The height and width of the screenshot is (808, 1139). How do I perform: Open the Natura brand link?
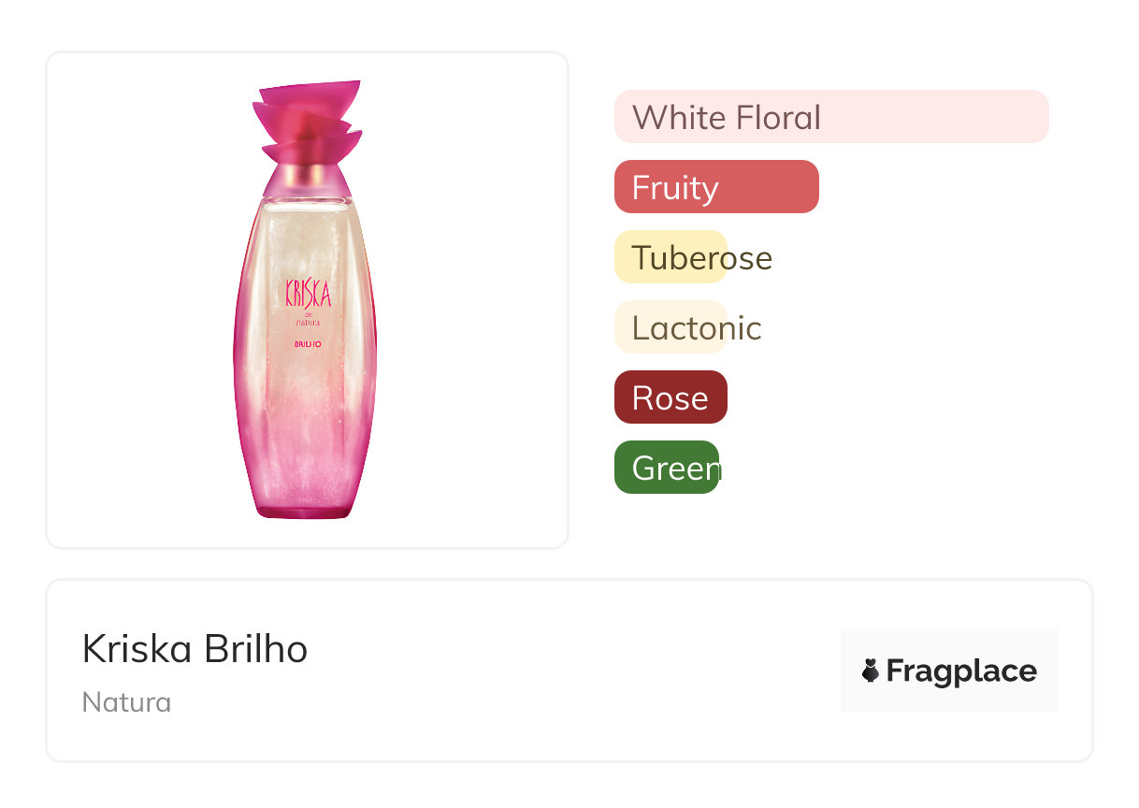[x=126, y=702]
